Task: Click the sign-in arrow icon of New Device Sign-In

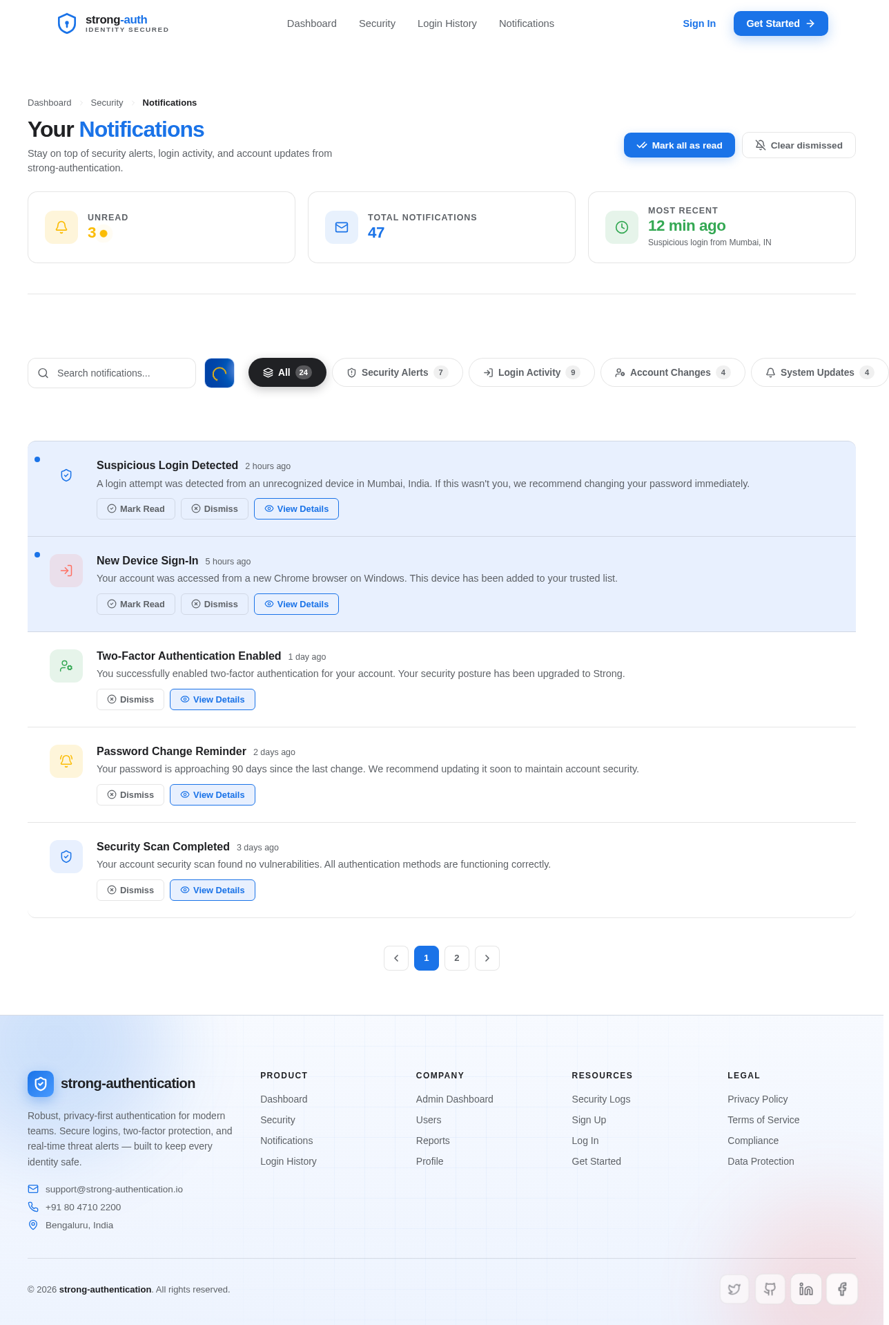Action: (x=66, y=571)
